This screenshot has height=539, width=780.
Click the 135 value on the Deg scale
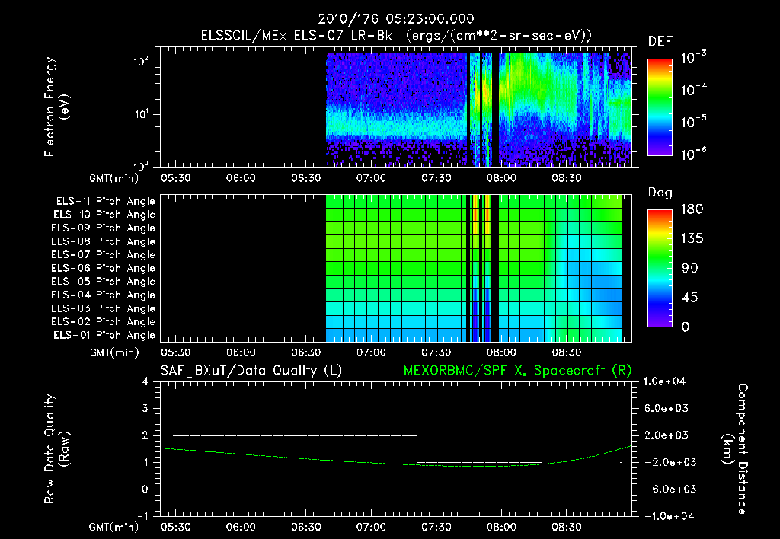(692, 239)
